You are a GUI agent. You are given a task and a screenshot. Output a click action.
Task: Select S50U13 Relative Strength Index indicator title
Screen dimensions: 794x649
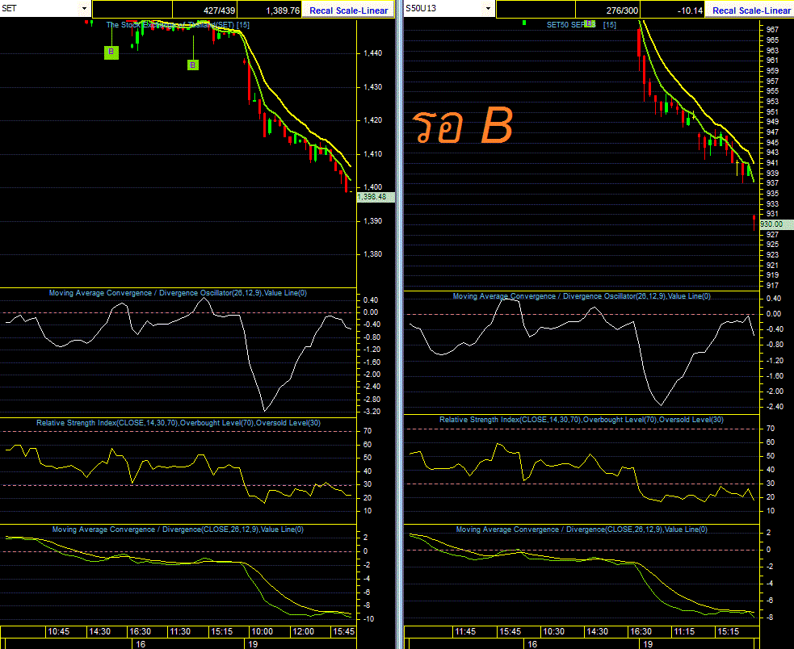point(582,420)
